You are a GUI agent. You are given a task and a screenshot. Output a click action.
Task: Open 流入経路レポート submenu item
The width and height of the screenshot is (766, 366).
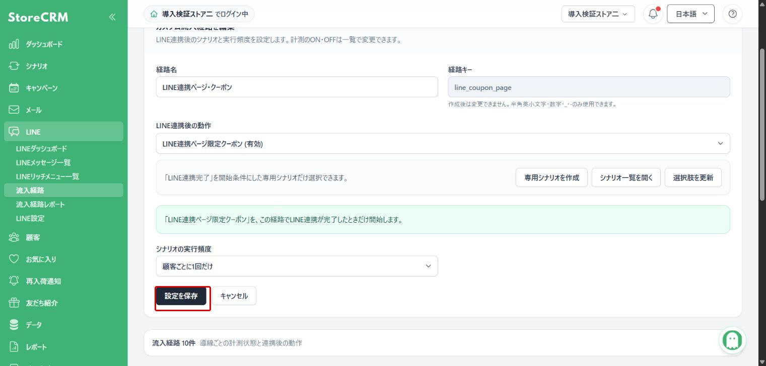(x=40, y=205)
